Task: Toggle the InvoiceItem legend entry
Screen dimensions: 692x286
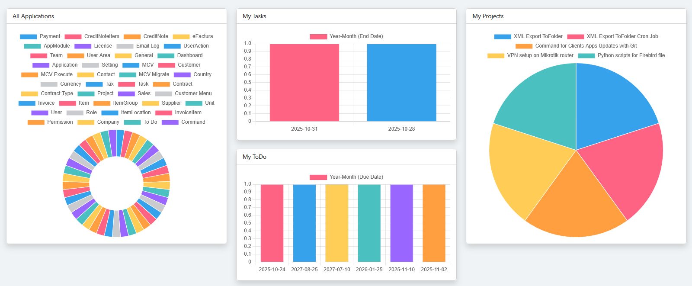Action: [178, 112]
